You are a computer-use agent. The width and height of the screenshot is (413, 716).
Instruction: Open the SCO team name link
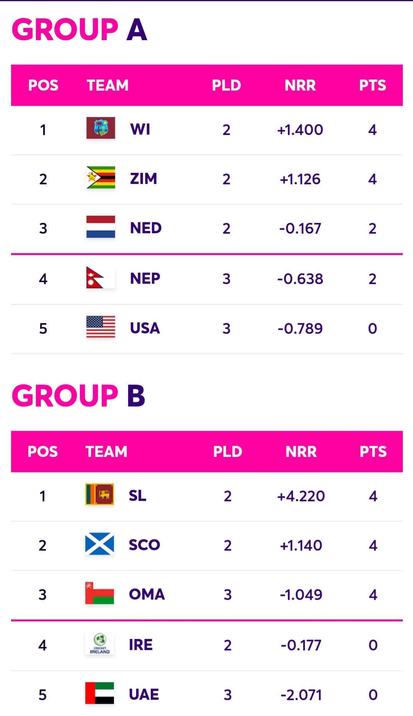click(x=145, y=545)
